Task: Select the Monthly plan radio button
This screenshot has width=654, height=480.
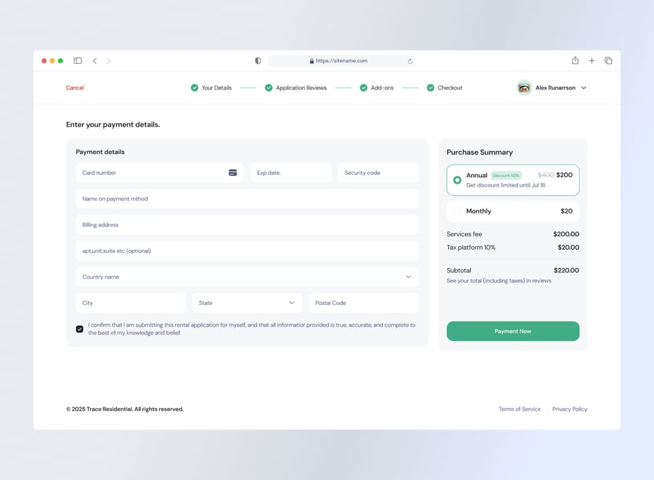Action: click(x=457, y=211)
